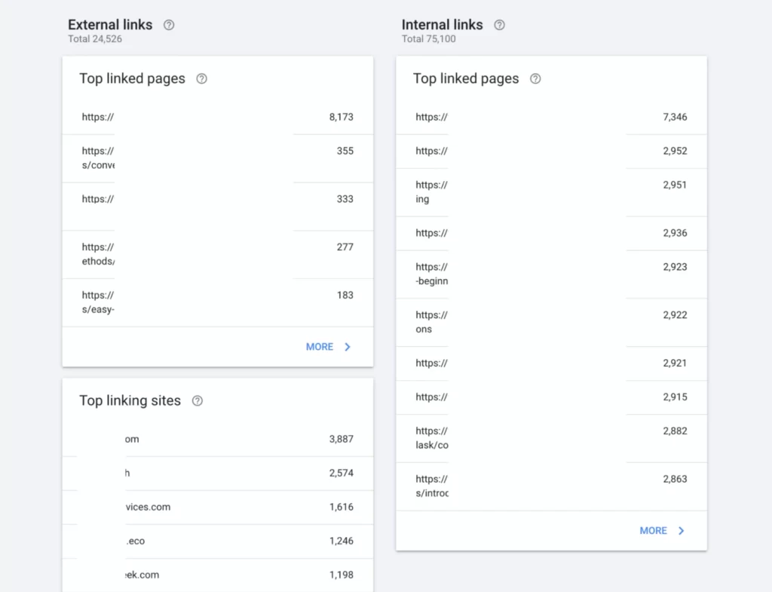Viewport: 772px width, 592px height.
Task: Select external page row with 8,173 links
Action: (x=217, y=118)
